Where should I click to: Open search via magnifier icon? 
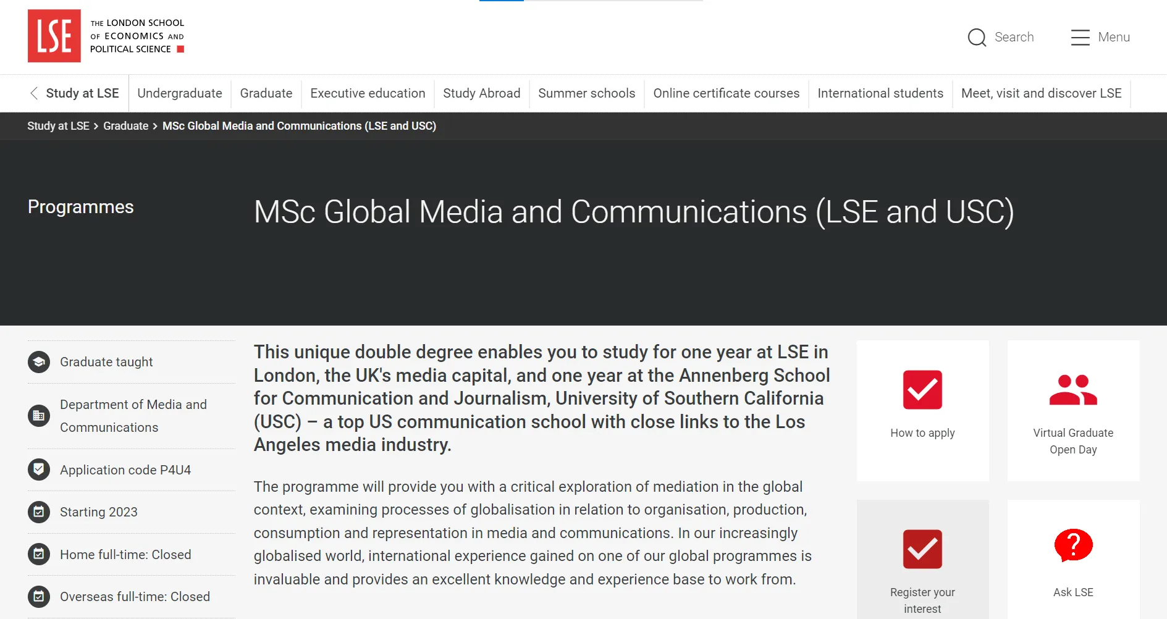tap(977, 38)
